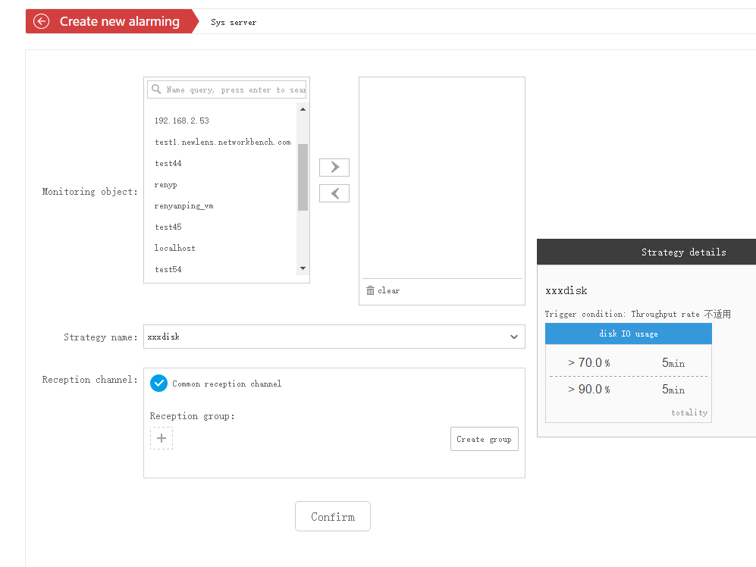This screenshot has width=756, height=567.
Task: Click the trash clear icon
Action: click(370, 290)
